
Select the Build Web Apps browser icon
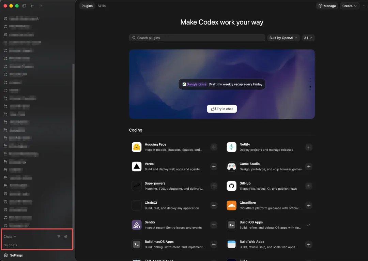coord(231,244)
